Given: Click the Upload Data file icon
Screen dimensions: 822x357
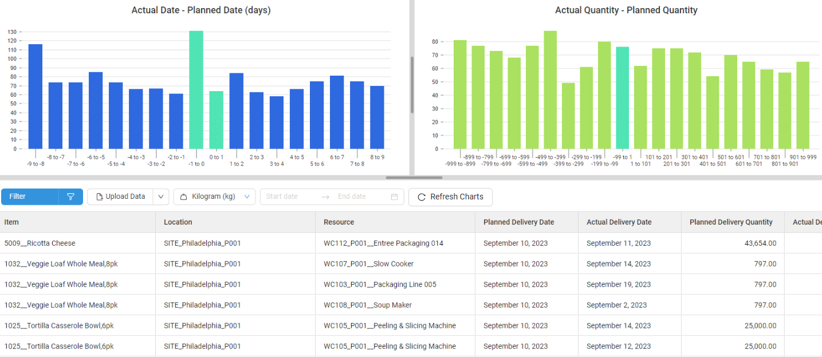Looking at the screenshot, I should (99, 197).
